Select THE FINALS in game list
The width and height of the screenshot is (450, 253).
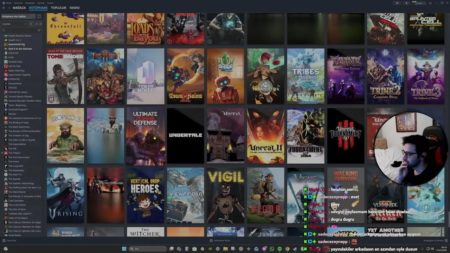(x=14, y=153)
